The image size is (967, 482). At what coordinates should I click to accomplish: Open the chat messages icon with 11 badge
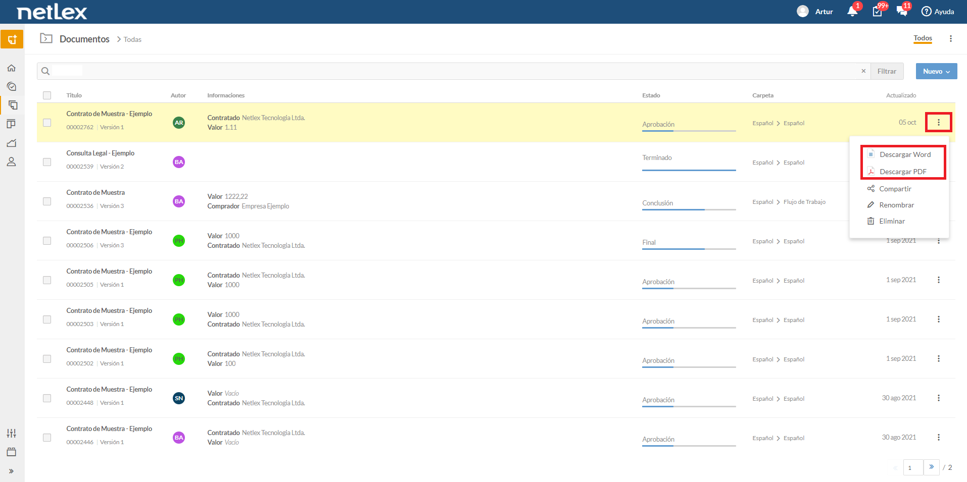click(x=902, y=12)
